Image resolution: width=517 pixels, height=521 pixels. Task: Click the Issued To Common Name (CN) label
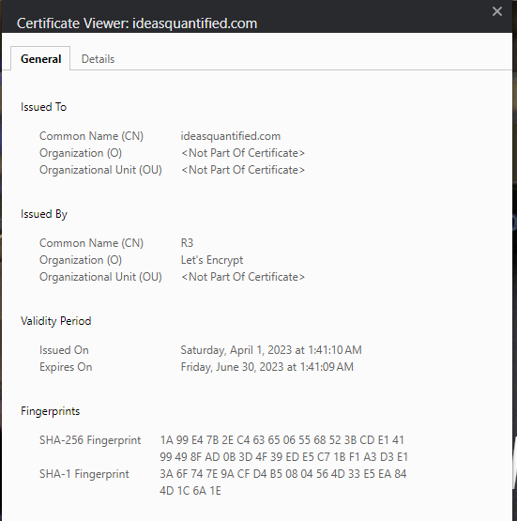point(91,136)
